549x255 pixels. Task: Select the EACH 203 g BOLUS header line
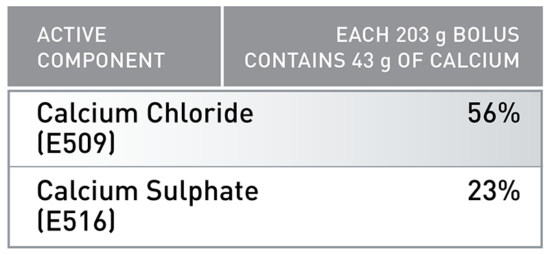point(428,36)
